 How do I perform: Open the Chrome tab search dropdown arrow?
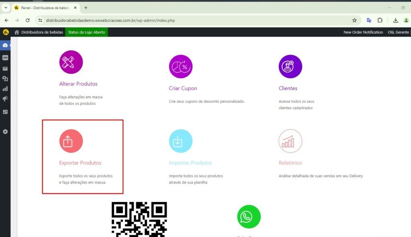point(6,8)
